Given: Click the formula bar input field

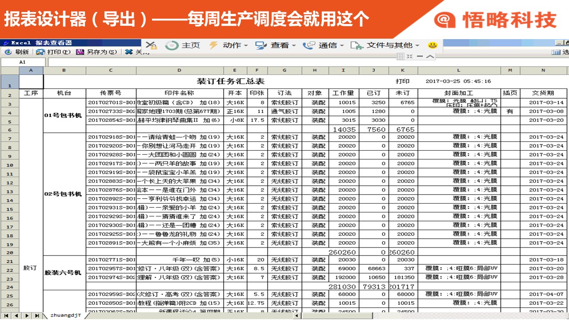Looking at the screenshot, I should pos(307,62).
